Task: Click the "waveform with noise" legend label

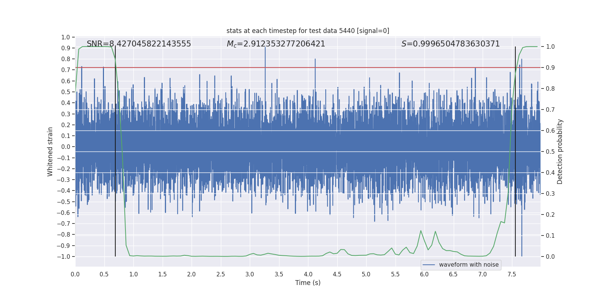Action: tap(468, 265)
